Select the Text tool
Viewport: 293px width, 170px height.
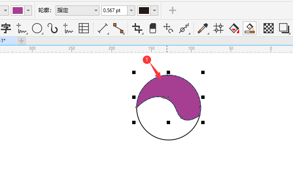pos(6,28)
